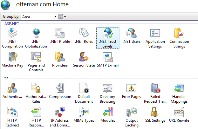
Task: Open HTTP Response Headers feature
Action: 36,117
